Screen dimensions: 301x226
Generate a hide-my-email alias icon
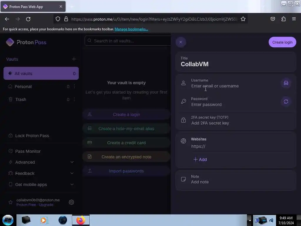(286, 83)
